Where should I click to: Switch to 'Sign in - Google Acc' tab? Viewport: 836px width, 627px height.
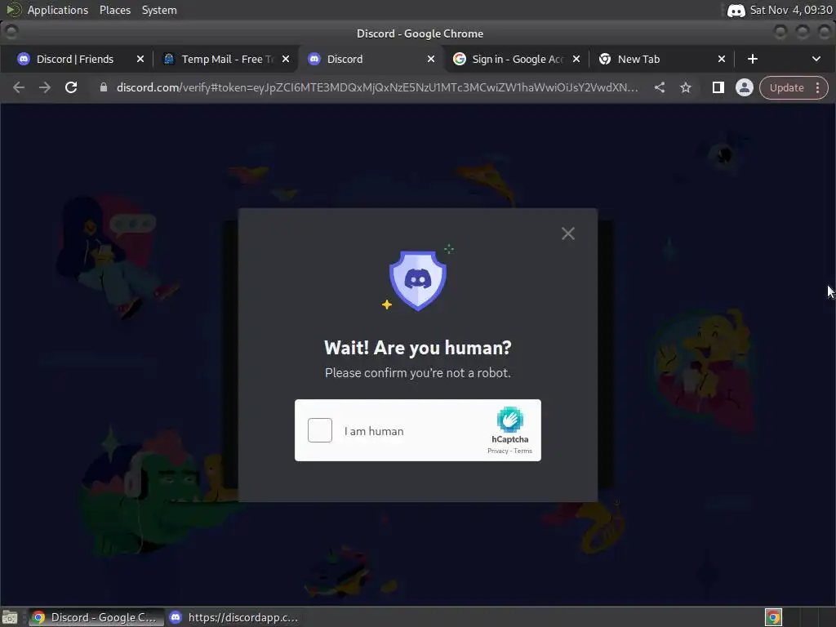tap(517, 59)
